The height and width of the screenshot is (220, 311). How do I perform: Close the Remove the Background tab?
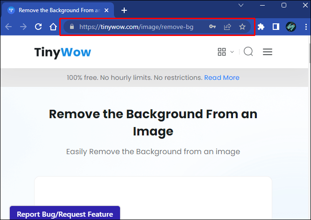coord(106,10)
